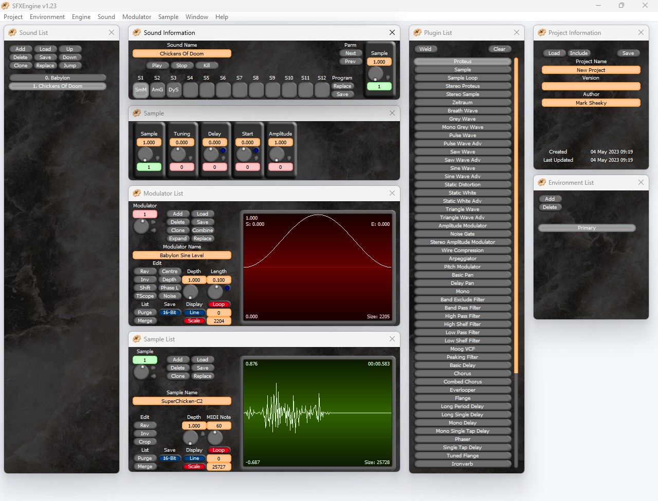Click the Plugin List vertical scrollbar
The image size is (658, 501).
tap(516, 216)
